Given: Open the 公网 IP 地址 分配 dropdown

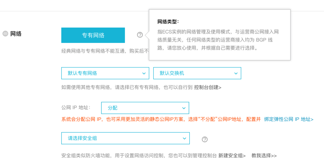Looking at the screenshot, I should click(x=145, y=108).
